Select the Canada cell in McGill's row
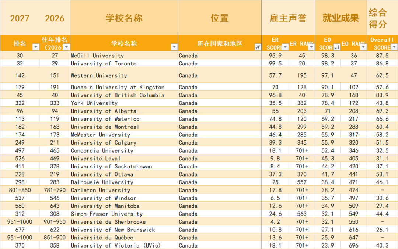This screenshot has height=249, width=398. click(220, 56)
